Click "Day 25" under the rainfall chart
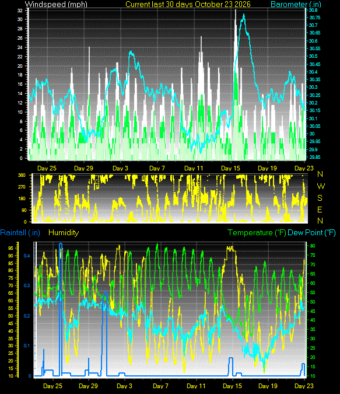 (52, 386)
